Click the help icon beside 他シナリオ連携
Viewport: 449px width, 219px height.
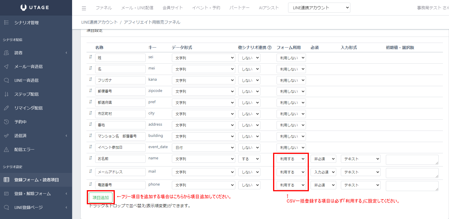[x=270, y=48]
